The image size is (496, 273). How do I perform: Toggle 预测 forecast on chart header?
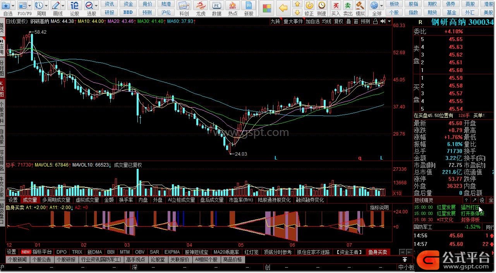(366, 22)
